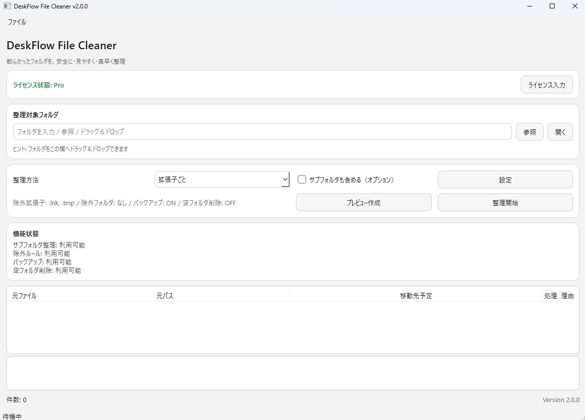Click the 理由 column header
This screenshot has height=420, width=585.
click(567, 296)
